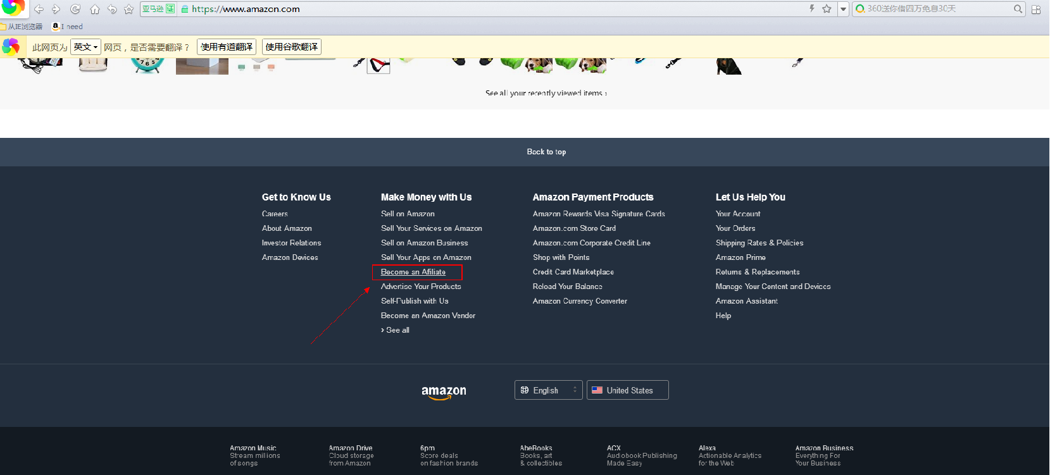Open Amazon.com Store Card link
Image resolution: width=1050 pixels, height=475 pixels.
pyautogui.click(x=574, y=228)
